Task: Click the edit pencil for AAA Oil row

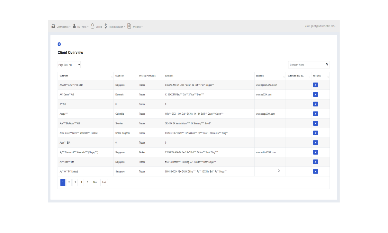Action: [315, 85]
